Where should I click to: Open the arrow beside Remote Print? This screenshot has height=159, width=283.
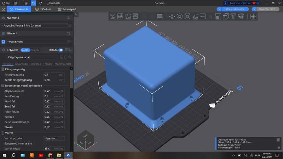click(x=254, y=9)
